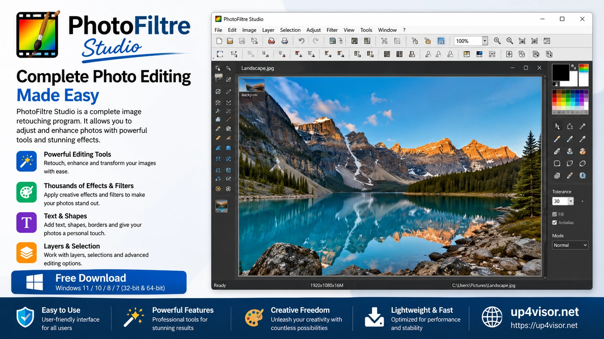Minimize the Landscape.jpg document window
This screenshot has height=339, width=604.
pos(513,68)
